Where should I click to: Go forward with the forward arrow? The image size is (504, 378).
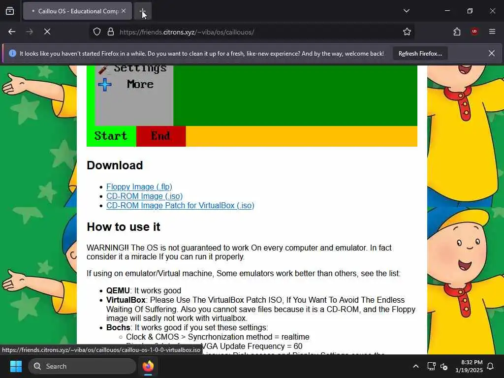point(29,31)
